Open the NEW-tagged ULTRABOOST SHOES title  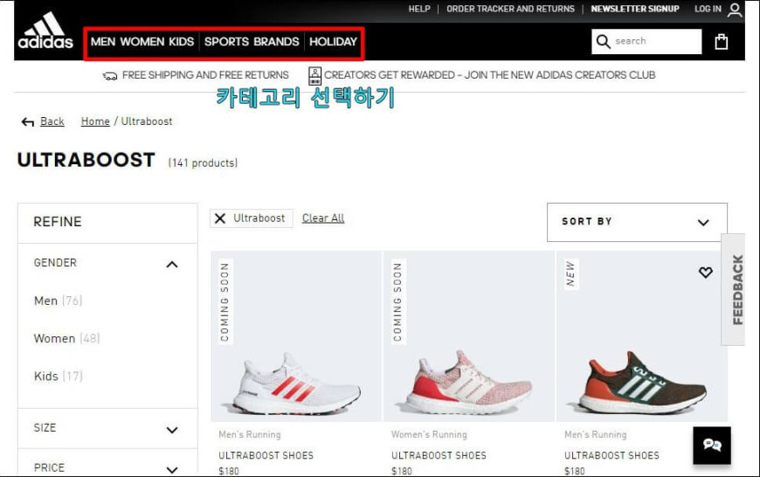(x=611, y=456)
